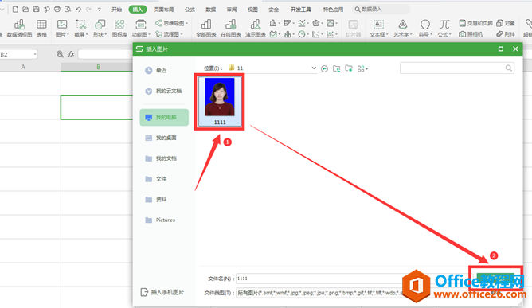Open the 文本框 text box dropdown
The height and width of the screenshot is (308, 532).
pyautogui.click(x=378, y=29)
